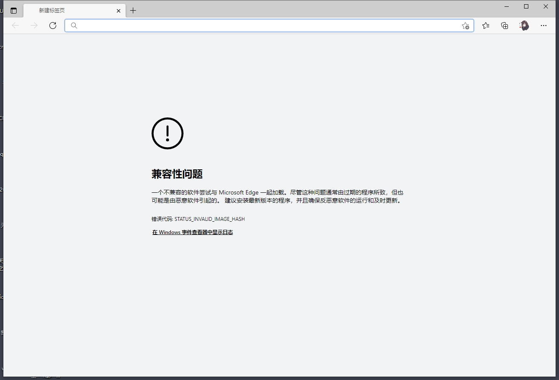Viewport: 559px width, 380px height.
Task: Select the 新建标签页 tab
Action: tap(75, 11)
